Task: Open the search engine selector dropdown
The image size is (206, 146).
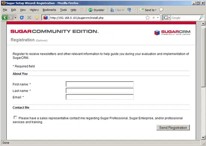Action: click(x=169, y=18)
